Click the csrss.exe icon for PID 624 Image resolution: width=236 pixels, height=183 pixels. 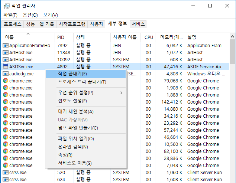point(6,179)
